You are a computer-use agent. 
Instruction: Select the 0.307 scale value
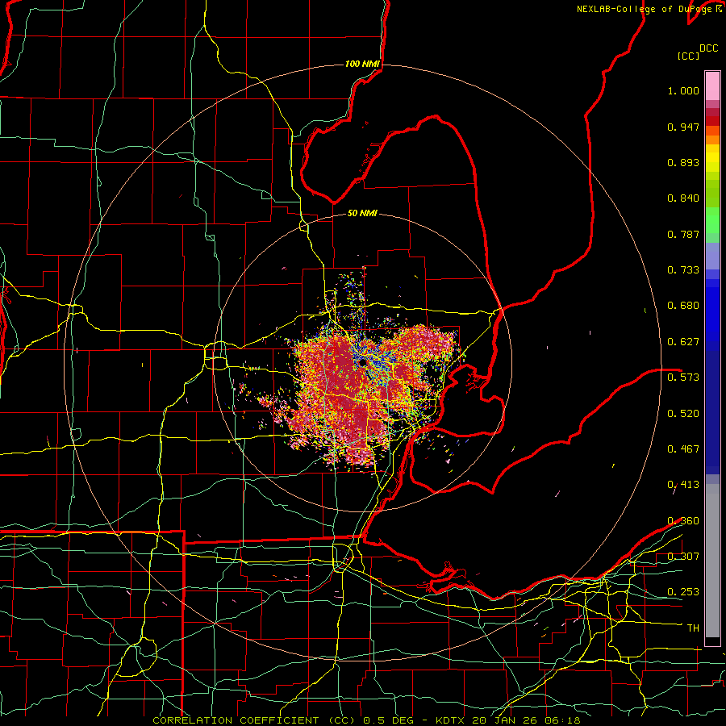(683, 556)
